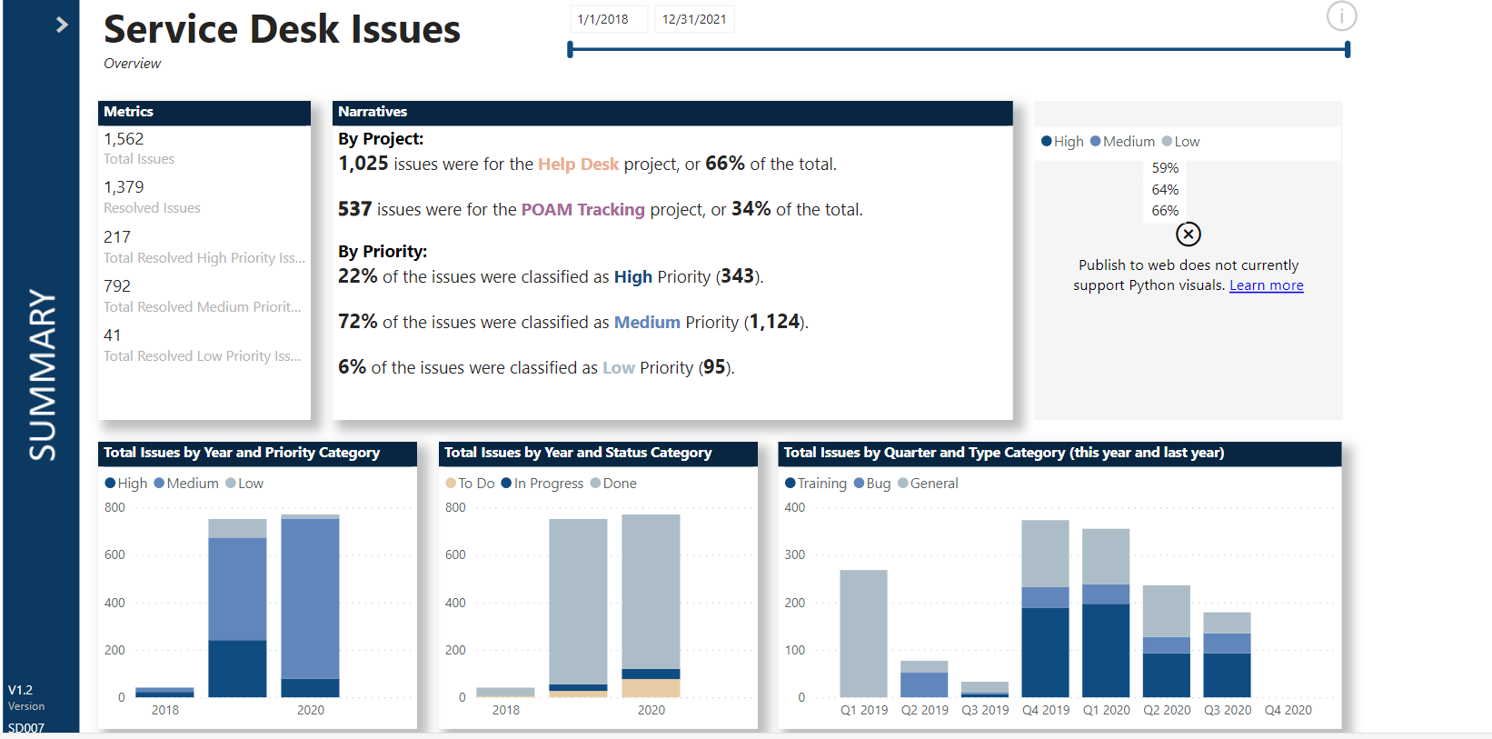Select To Do legend marker in Status chart
Image resolution: width=1492 pixels, height=739 pixels.
(x=451, y=484)
